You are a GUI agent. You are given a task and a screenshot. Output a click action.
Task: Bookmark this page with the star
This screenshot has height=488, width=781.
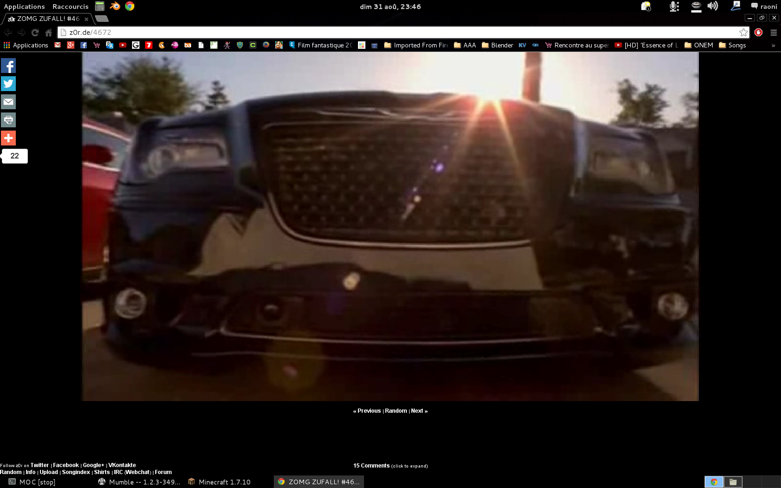[743, 33]
